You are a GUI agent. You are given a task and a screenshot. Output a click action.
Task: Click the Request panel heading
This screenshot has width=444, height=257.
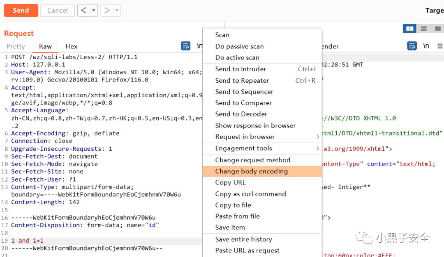coord(19,34)
